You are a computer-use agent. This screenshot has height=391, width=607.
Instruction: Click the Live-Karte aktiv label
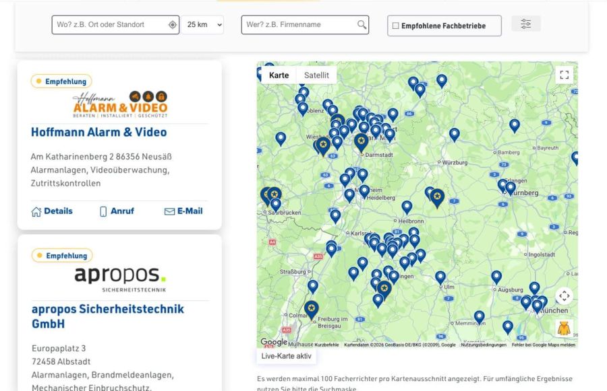pyautogui.click(x=286, y=356)
